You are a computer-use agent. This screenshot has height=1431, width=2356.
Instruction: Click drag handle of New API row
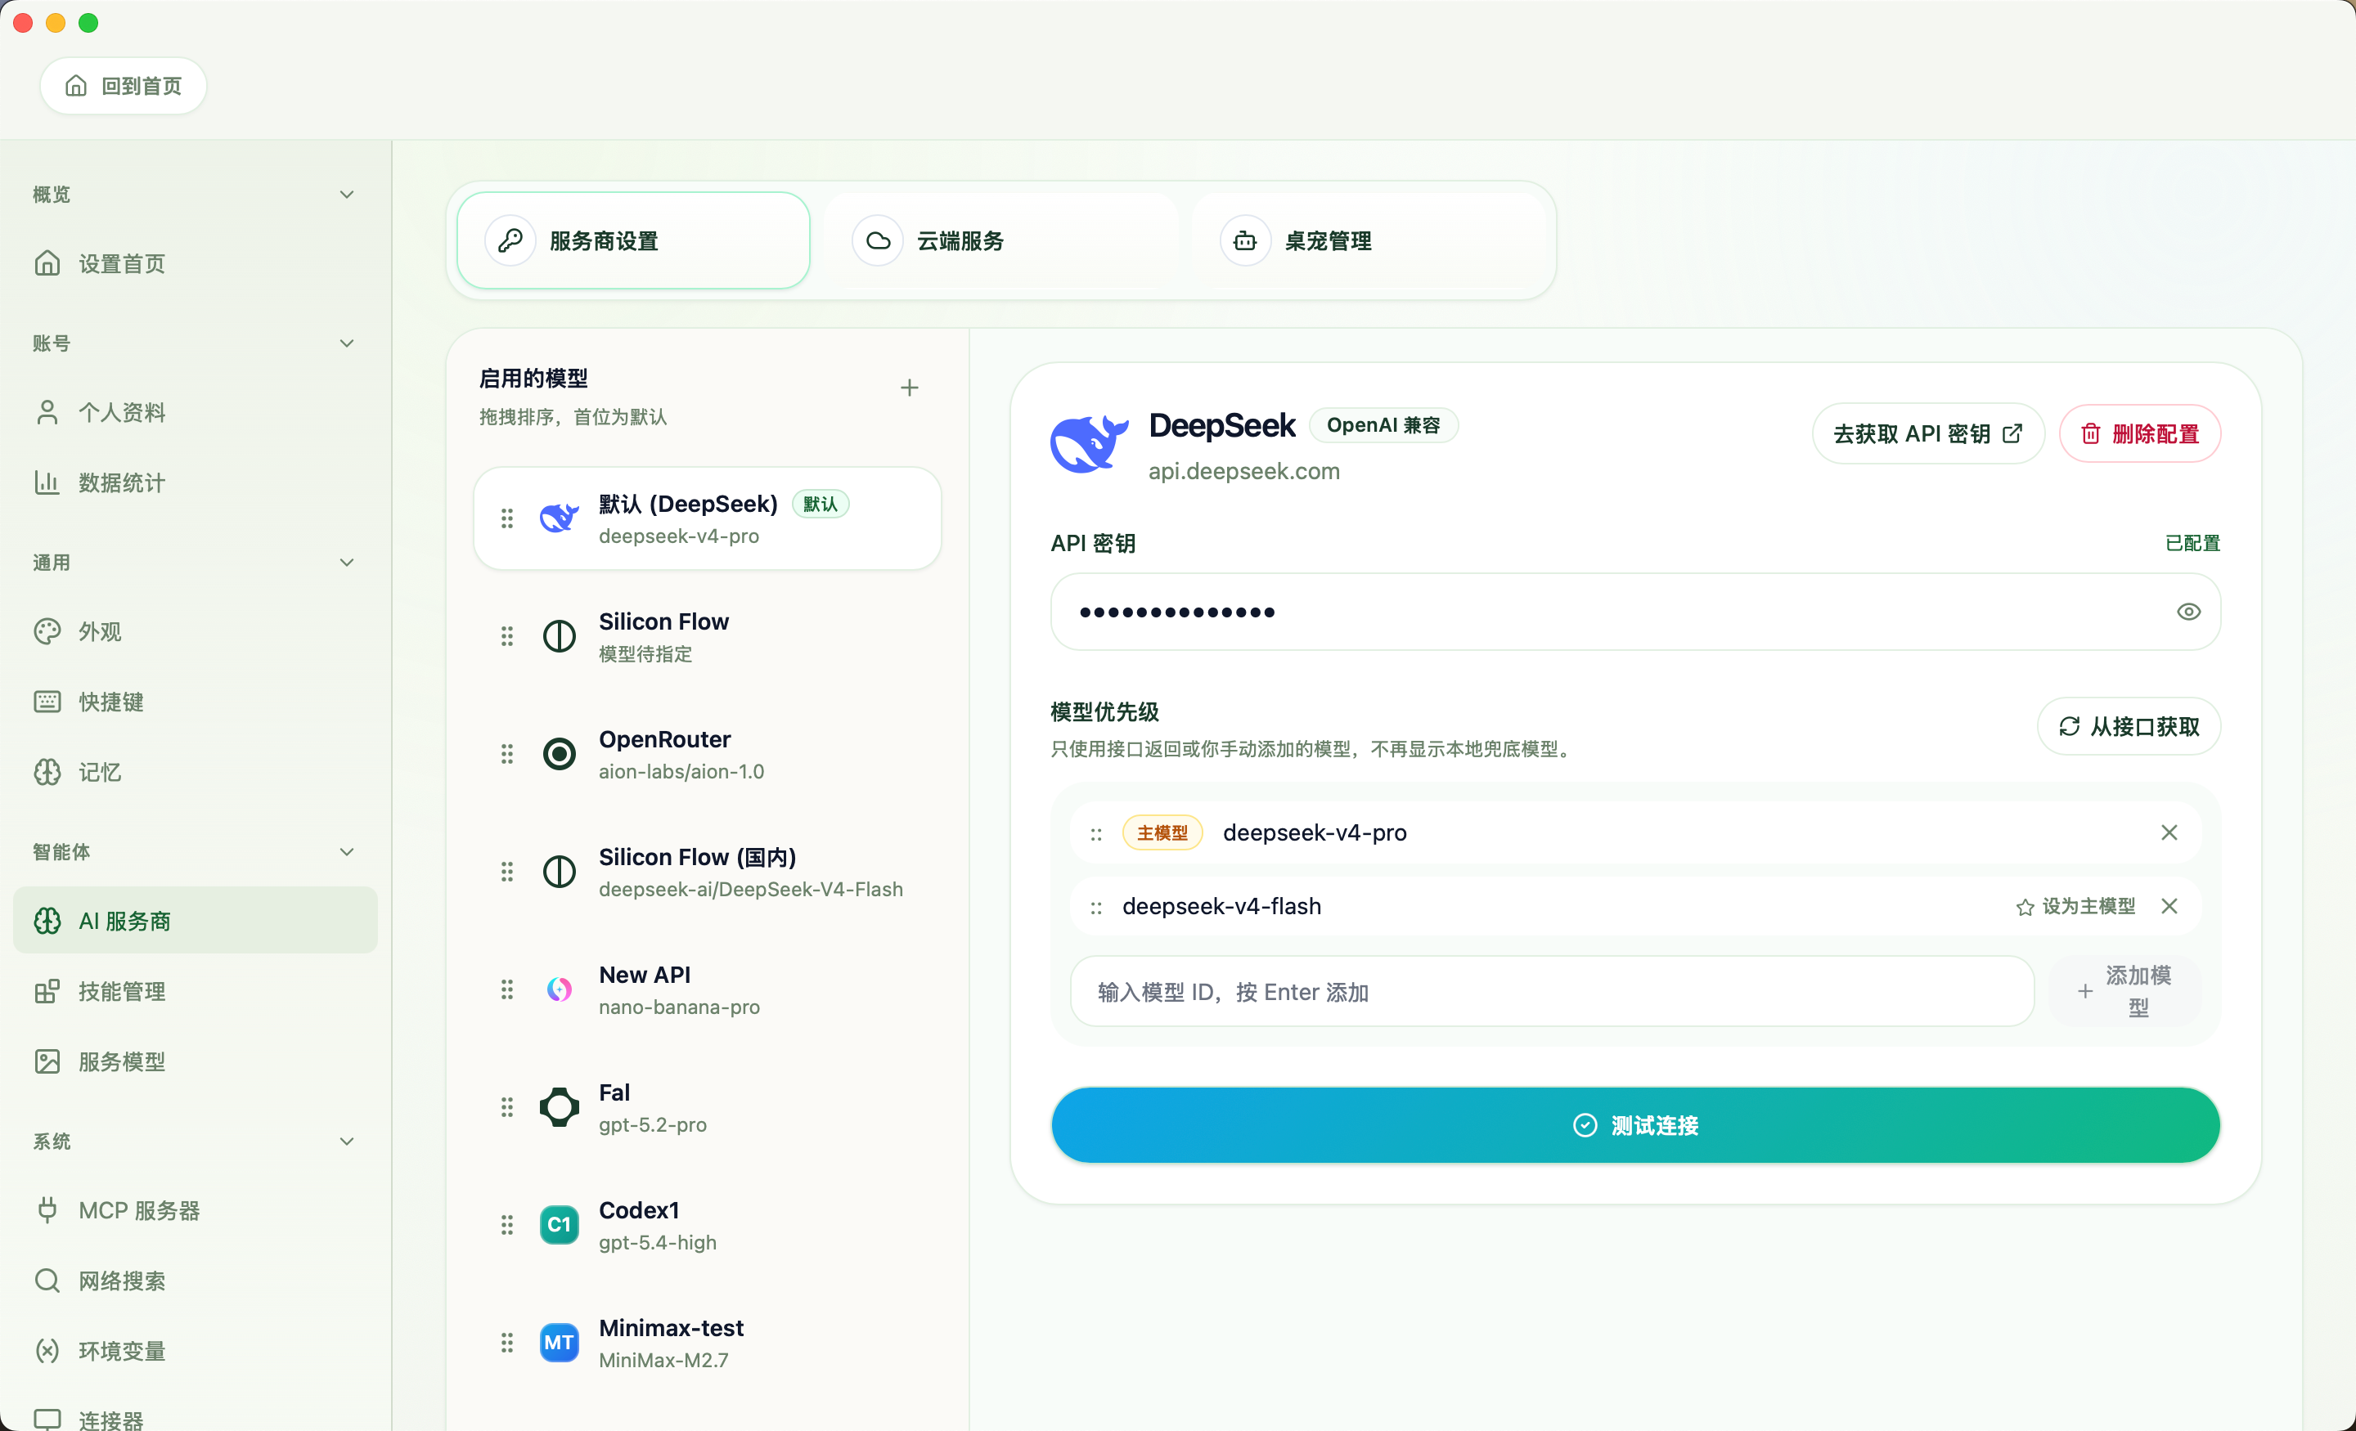(506, 989)
